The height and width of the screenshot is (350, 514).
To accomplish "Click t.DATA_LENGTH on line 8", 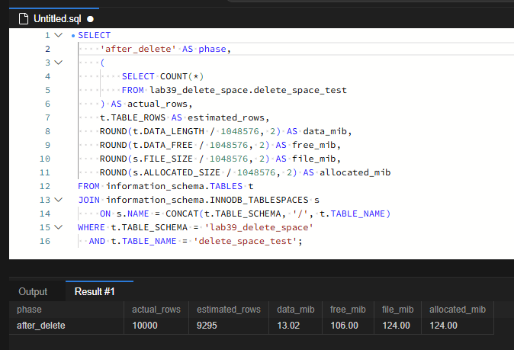I will point(169,131).
